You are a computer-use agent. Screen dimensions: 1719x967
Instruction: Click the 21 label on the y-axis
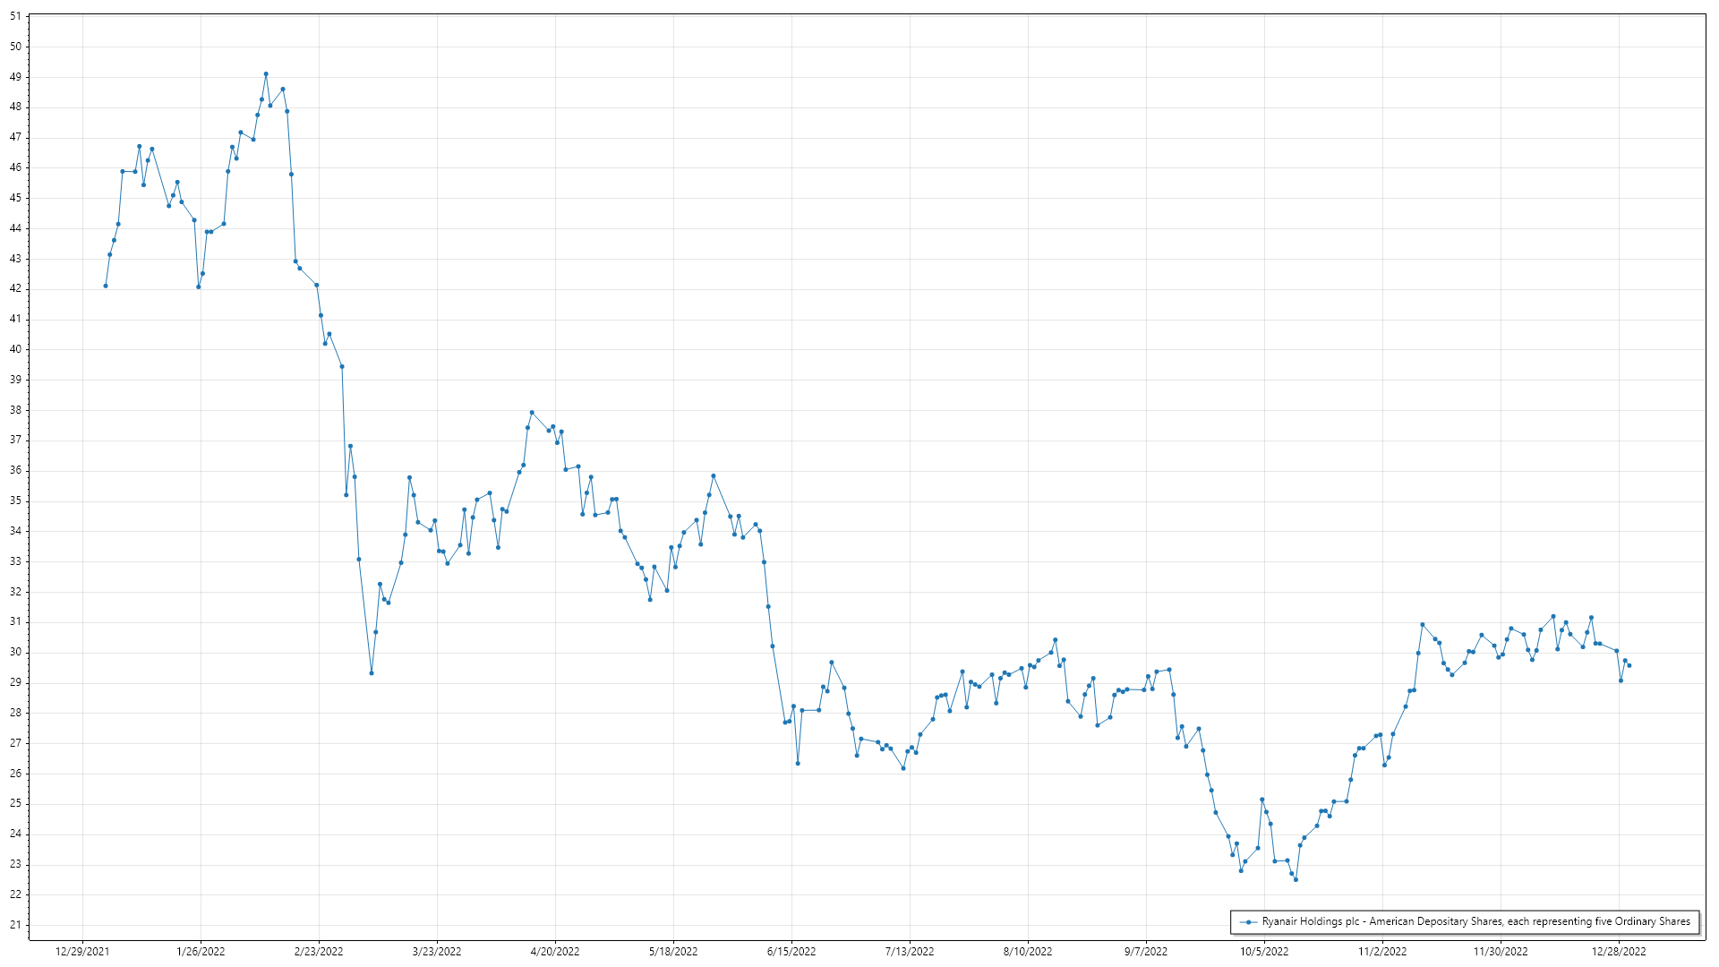15,925
